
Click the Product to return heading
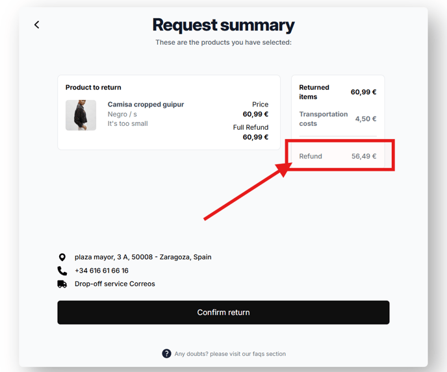93,88
